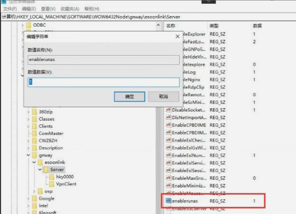Open the 收藏夹(A) favorites menu
The width and height of the screenshot is (296, 214).
tap(70, 9)
